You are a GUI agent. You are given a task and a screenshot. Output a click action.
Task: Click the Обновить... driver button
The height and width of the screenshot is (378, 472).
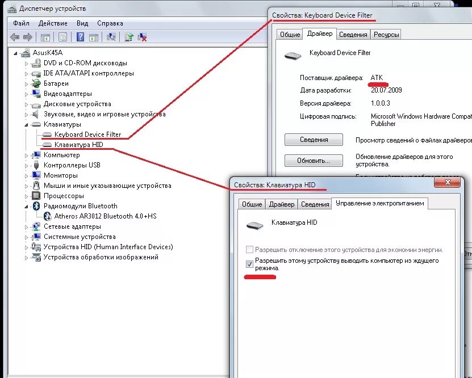(314, 161)
